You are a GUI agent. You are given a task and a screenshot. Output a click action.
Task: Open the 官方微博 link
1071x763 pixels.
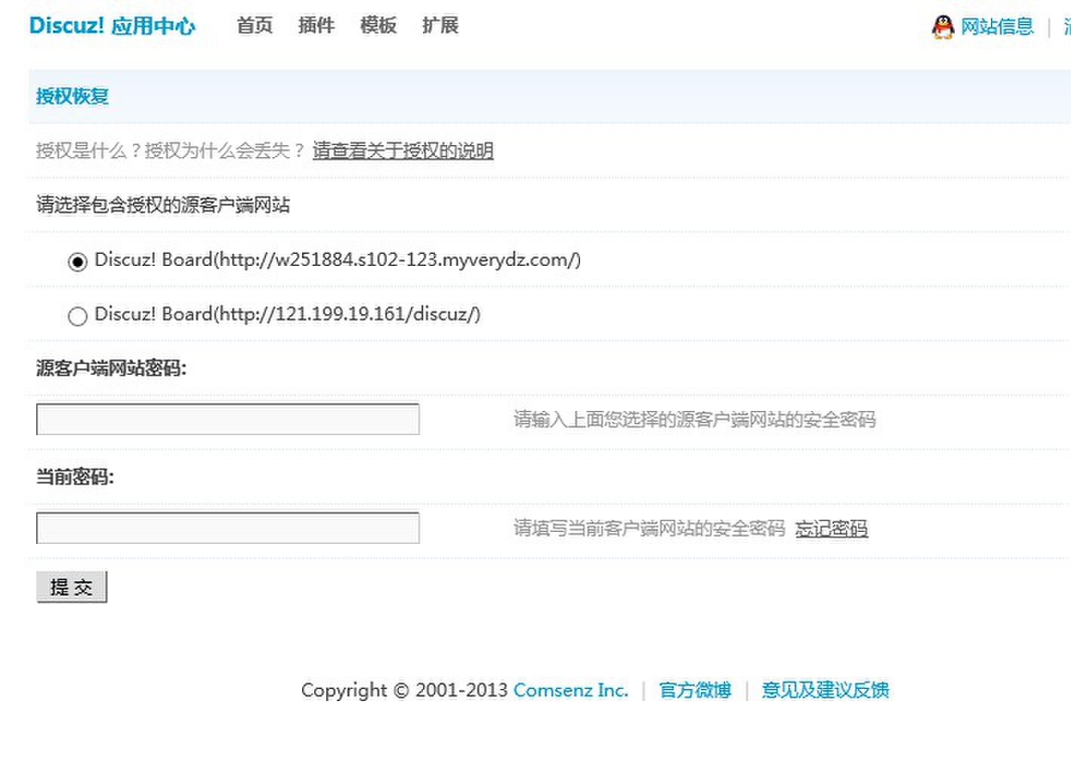[695, 690]
